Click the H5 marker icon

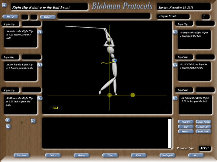pos(175,98)
